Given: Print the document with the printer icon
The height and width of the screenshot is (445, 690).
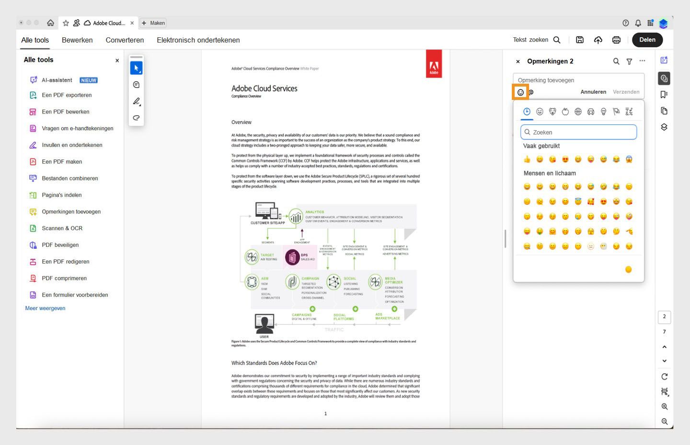Looking at the screenshot, I should [x=616, y=40].
